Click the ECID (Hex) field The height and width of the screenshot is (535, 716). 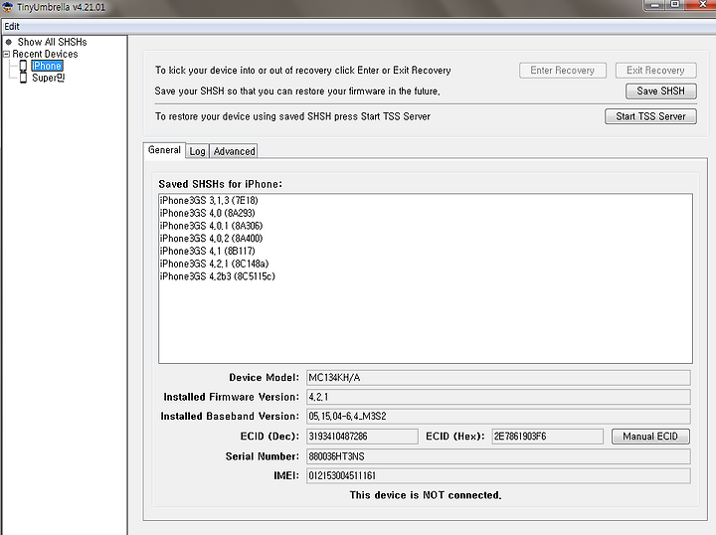pos(548,437)
